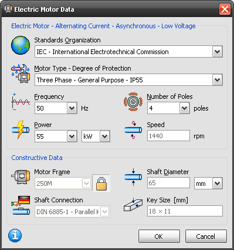Expand the Motor Type Degree of Protection list

coord(218,80)
